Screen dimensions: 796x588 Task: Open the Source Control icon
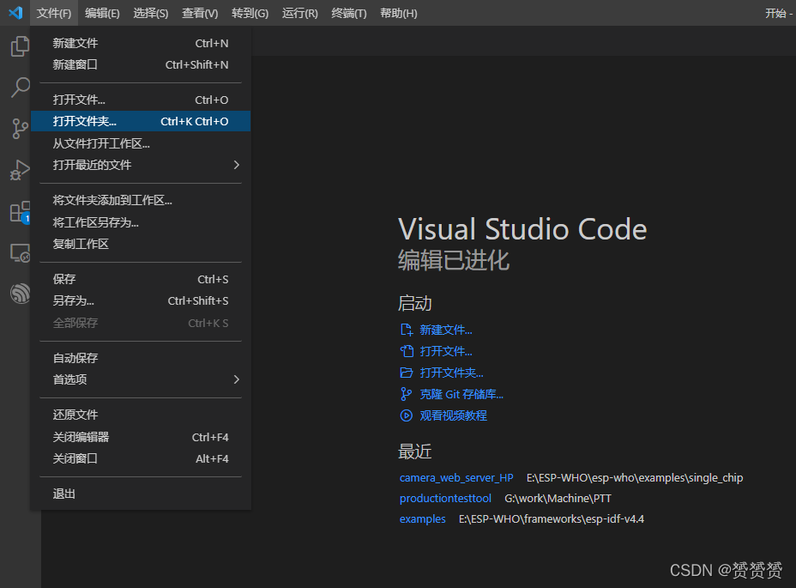click(x=21, y=129)
